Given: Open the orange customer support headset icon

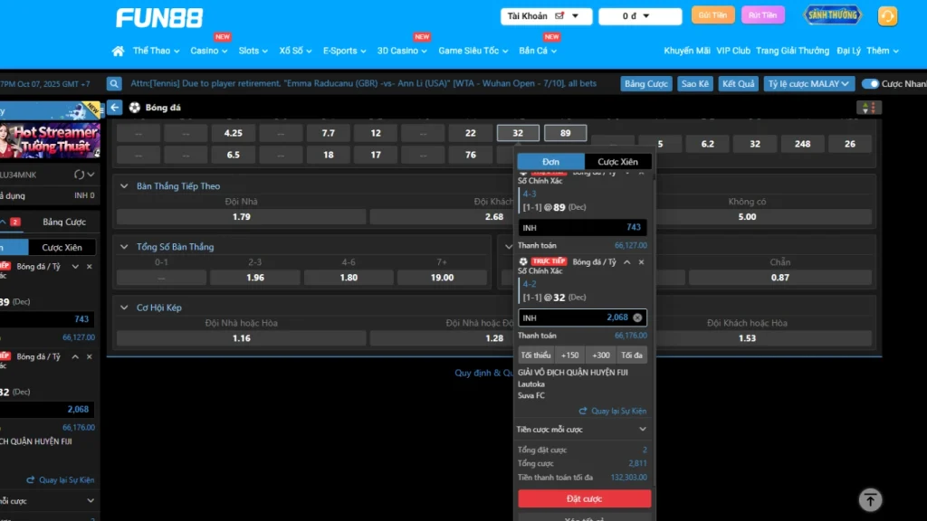Looking at the screenshot, I should tap(887, 16).
